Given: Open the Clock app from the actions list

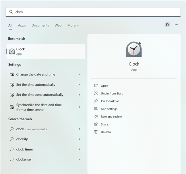Looking at the screenshot, I should (104, 86).
